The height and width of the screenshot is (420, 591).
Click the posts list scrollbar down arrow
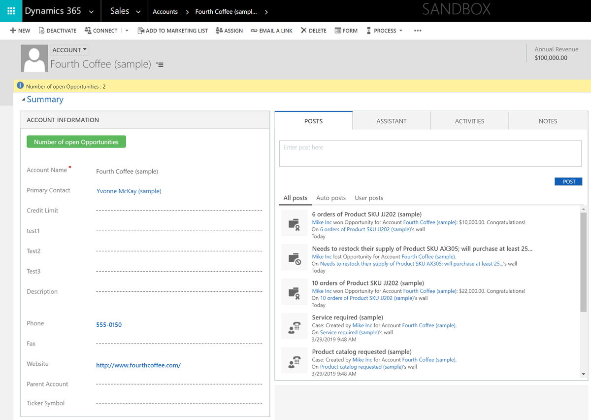pos(584,375)
